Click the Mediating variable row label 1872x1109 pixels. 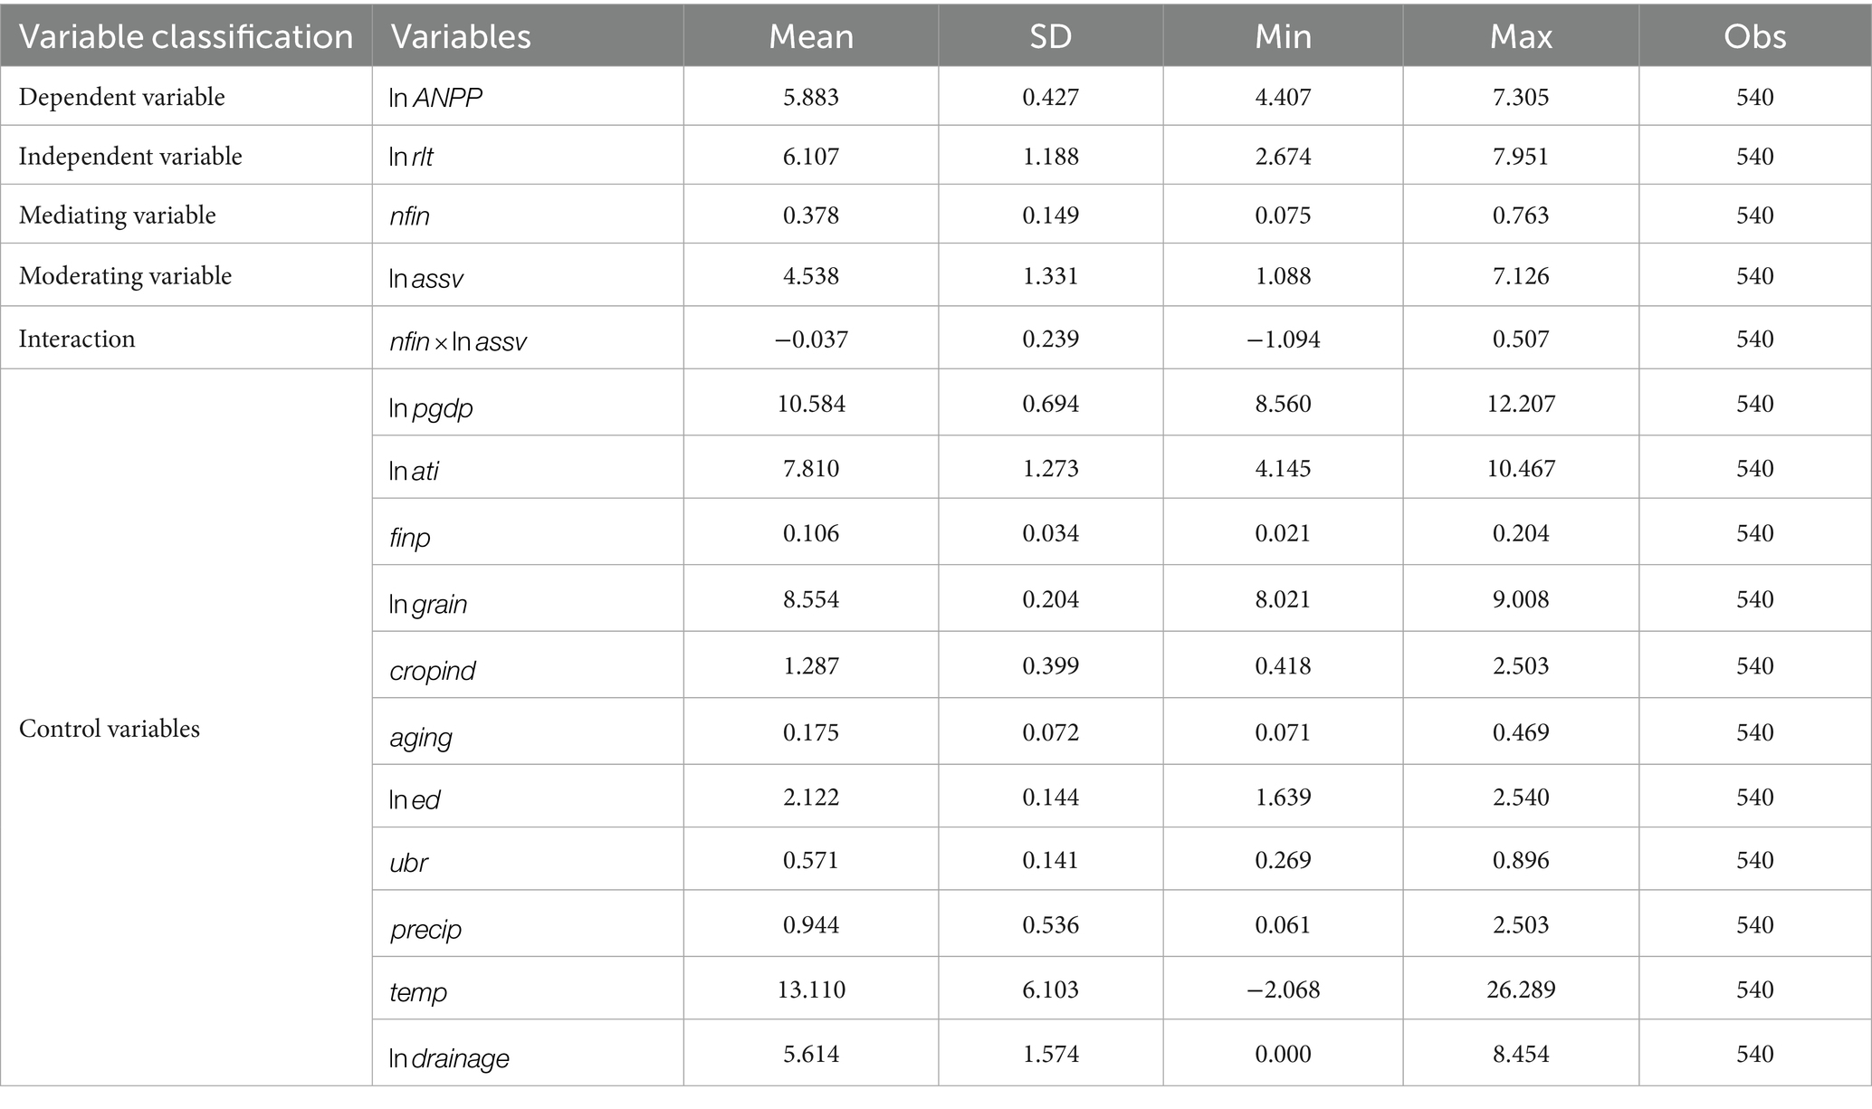118,215
